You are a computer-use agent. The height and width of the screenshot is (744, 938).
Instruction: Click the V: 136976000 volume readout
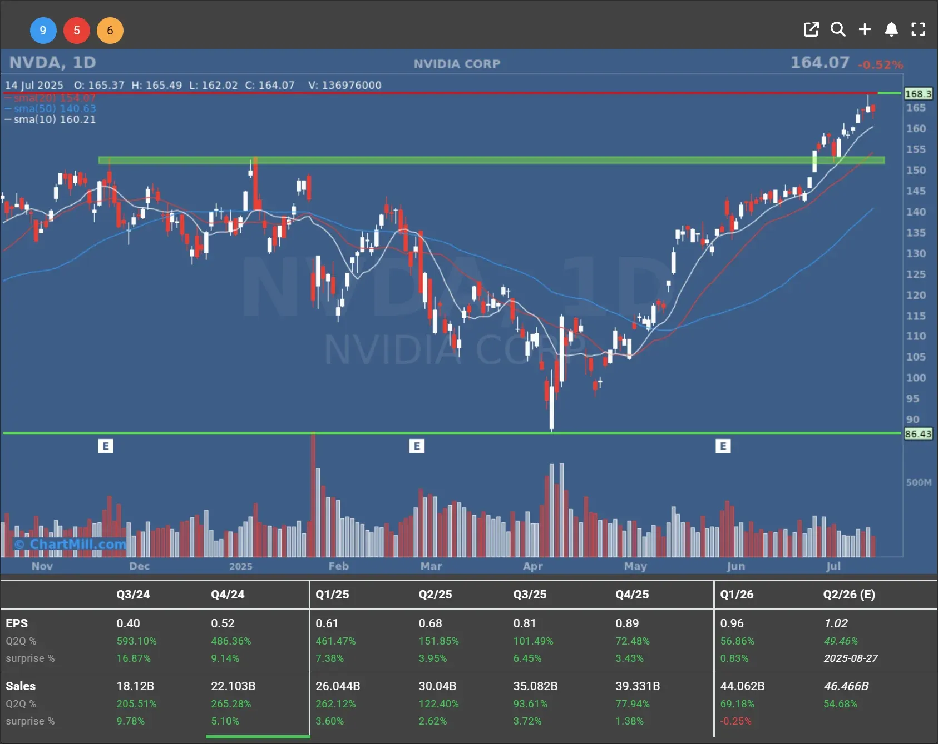pyautogui.click(x=345, y=85)
